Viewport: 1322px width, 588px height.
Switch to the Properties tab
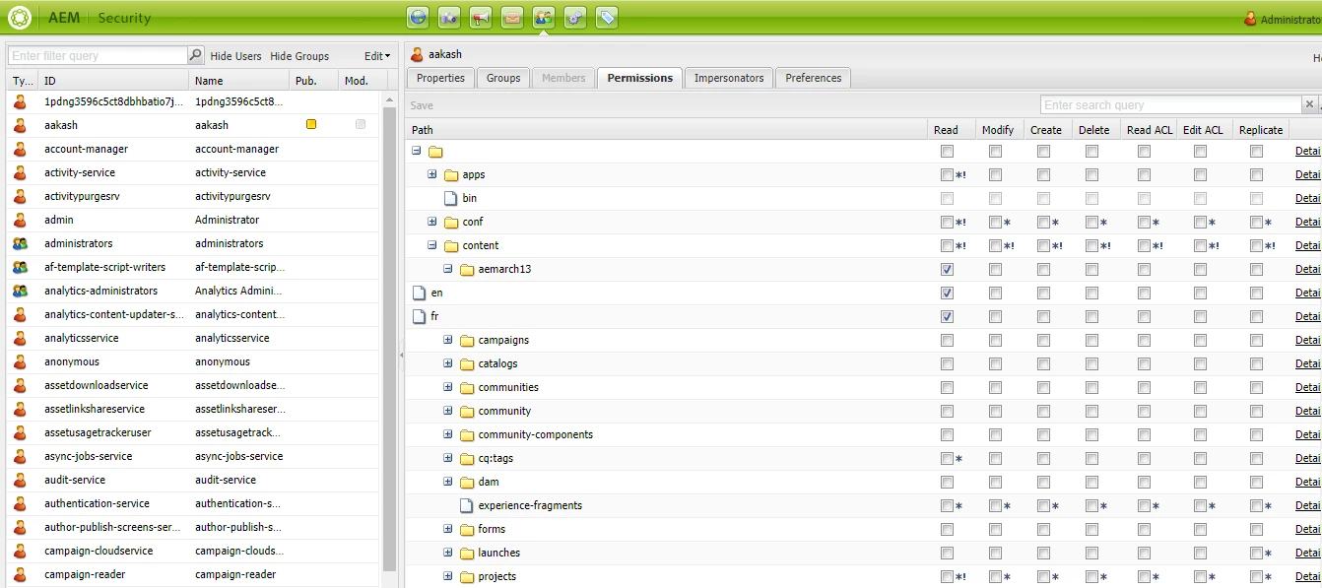click(440, 78)
